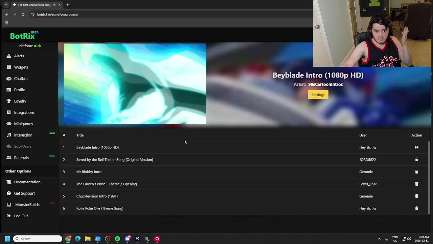Open a new browser tab
433x244 pixels.
point(67,5)
